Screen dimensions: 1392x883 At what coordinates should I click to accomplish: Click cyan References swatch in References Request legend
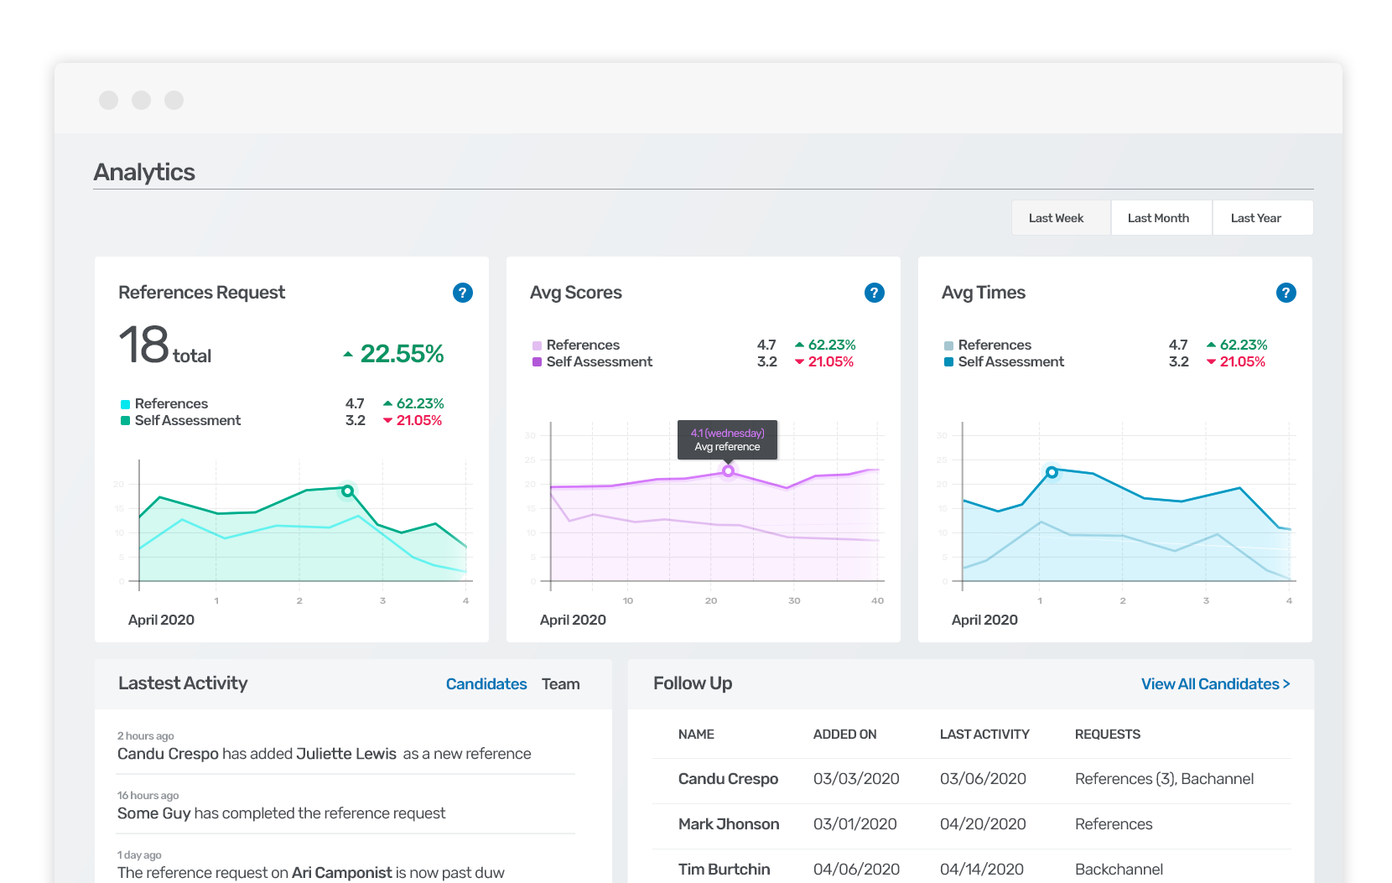(x=125, y=404)
